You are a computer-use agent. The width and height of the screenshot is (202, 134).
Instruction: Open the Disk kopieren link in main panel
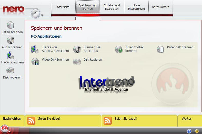click(93, 60)
